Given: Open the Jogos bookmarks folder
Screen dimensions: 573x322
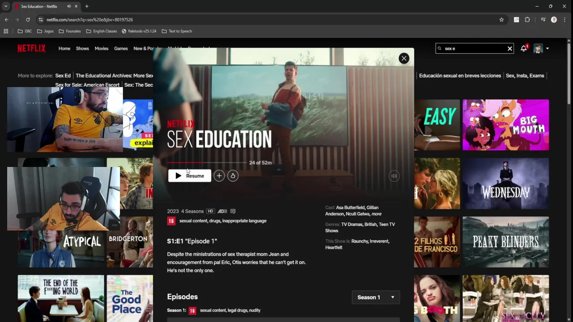Looking at the screenshot, I should pos(45,31).
